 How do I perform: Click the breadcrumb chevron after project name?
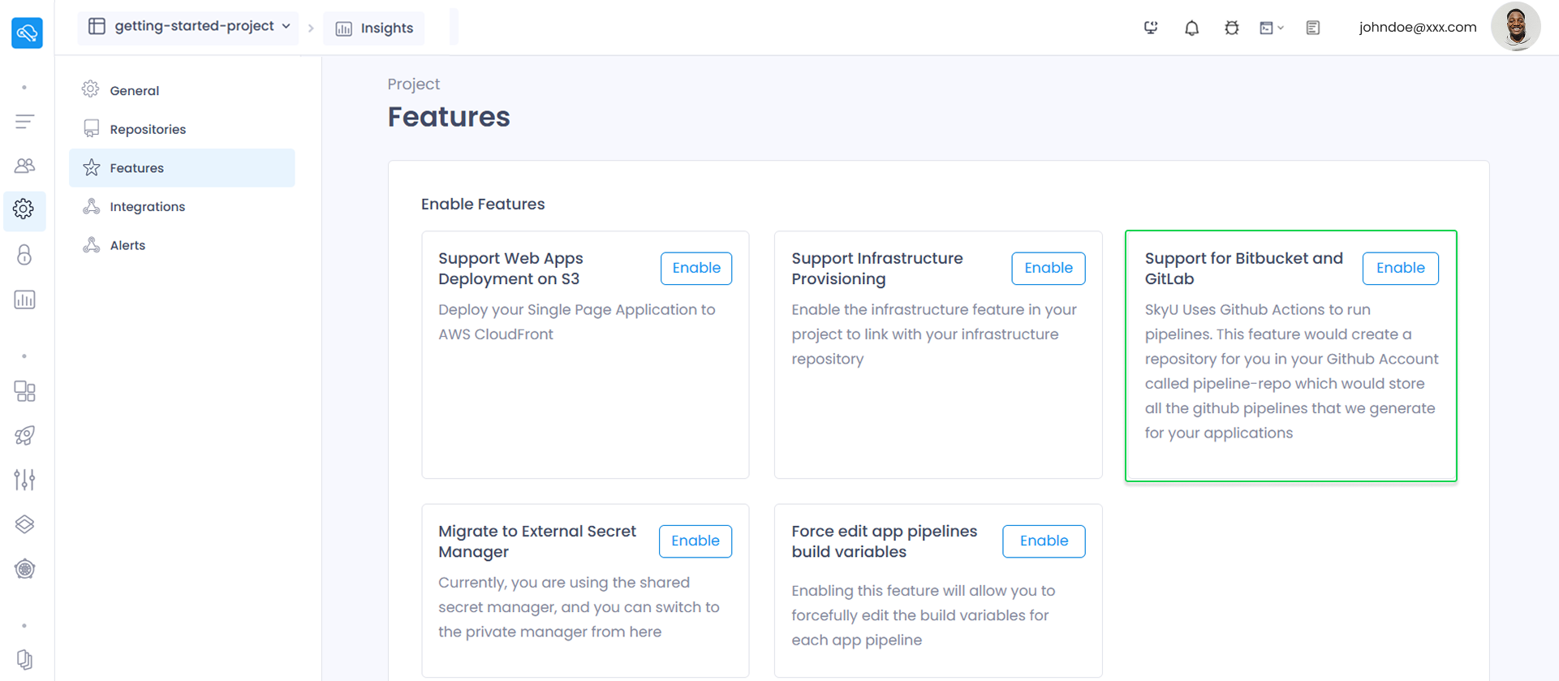tap(311, 28)
